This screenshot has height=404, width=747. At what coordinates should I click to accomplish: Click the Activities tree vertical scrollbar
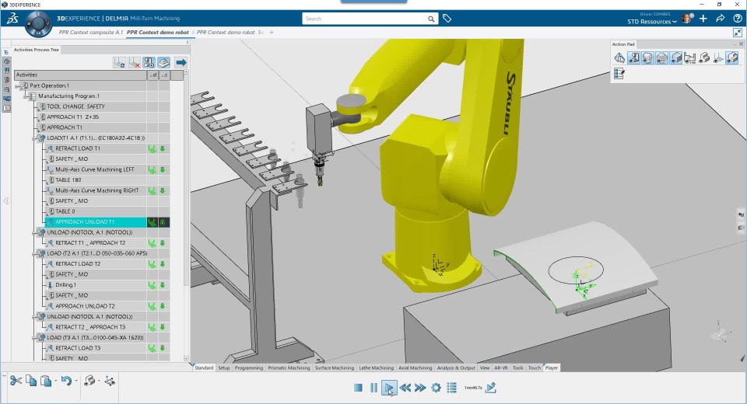186,181
